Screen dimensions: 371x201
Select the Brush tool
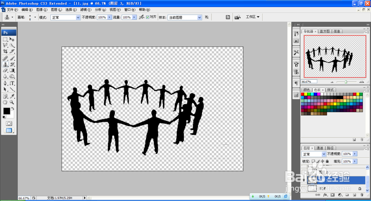click(12, 58)
